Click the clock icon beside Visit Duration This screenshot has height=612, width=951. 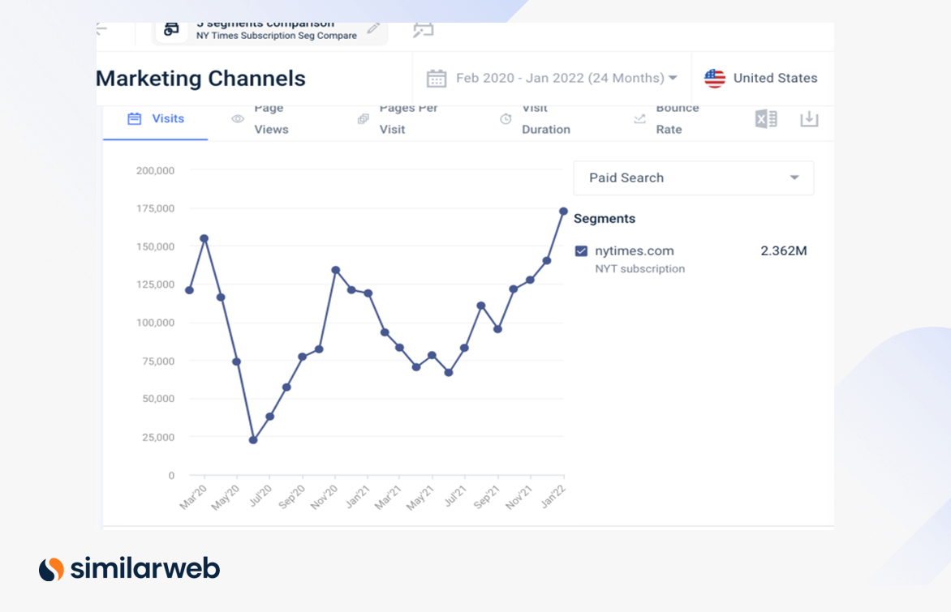point(506,118)
